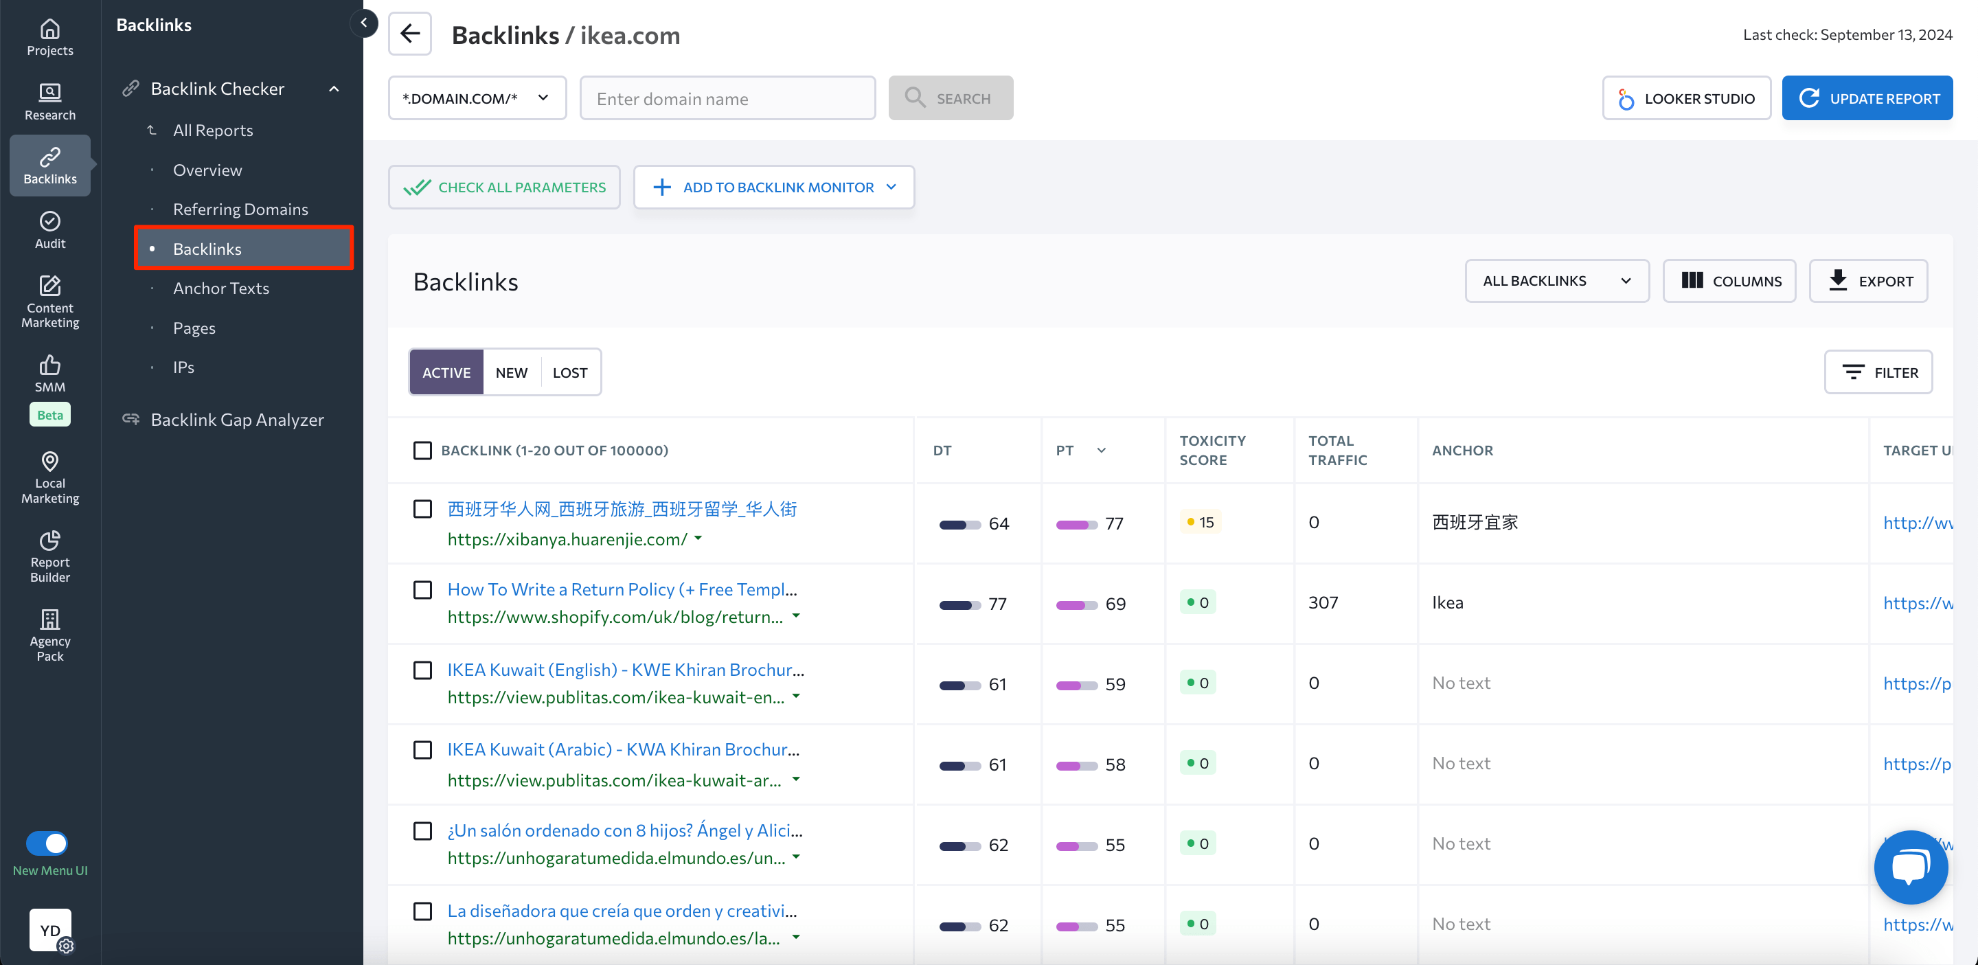Toggle the New Menu UI switch
This screenshot has width=1978, height=965.
pyautogui.click(x=47, y=843)
